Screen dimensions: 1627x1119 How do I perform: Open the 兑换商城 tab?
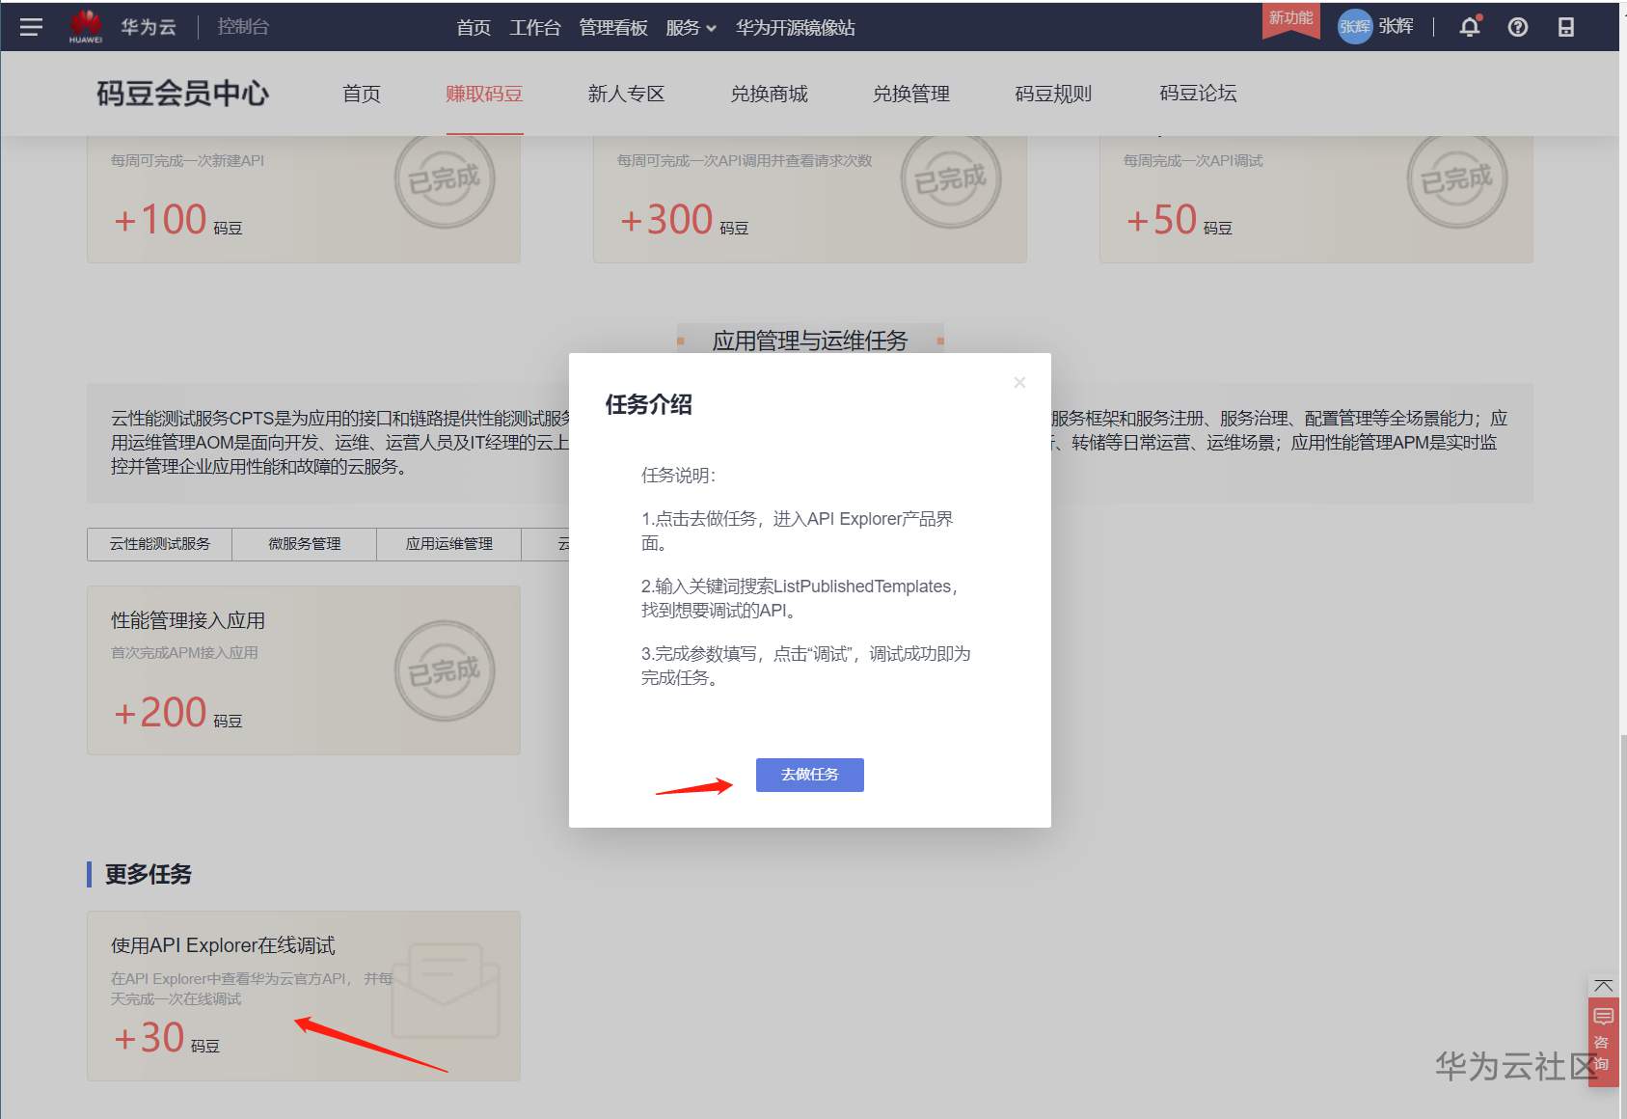click(770, 94)
